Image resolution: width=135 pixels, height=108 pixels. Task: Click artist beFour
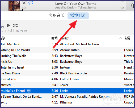[65, 67]
